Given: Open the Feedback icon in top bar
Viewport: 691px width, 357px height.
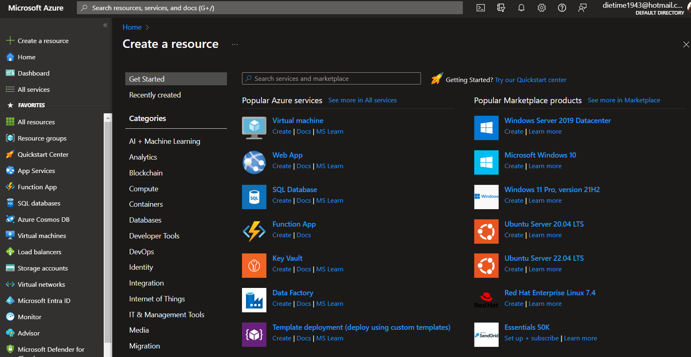Looking at the screenshot, I should 582,8.
